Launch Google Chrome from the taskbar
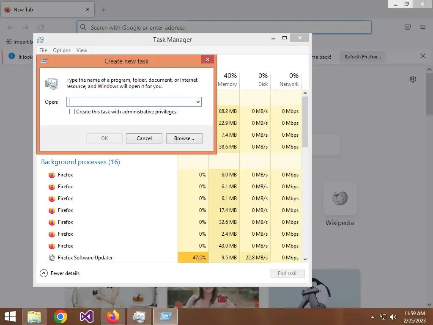 (60, 317)
